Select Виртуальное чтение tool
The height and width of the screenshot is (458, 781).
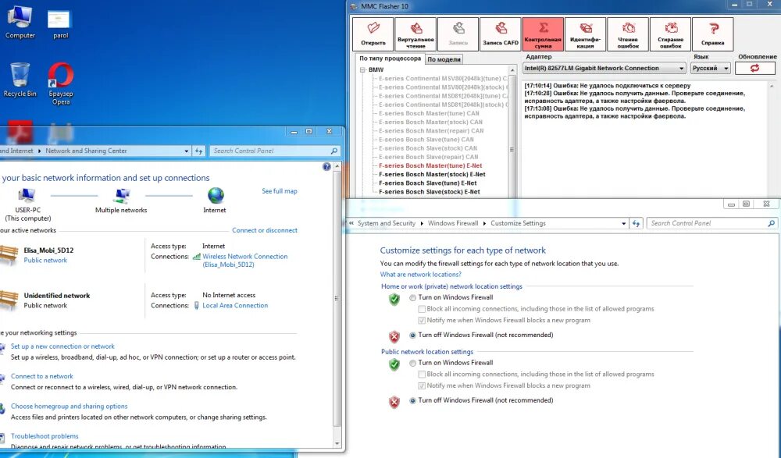pos(415,34)
